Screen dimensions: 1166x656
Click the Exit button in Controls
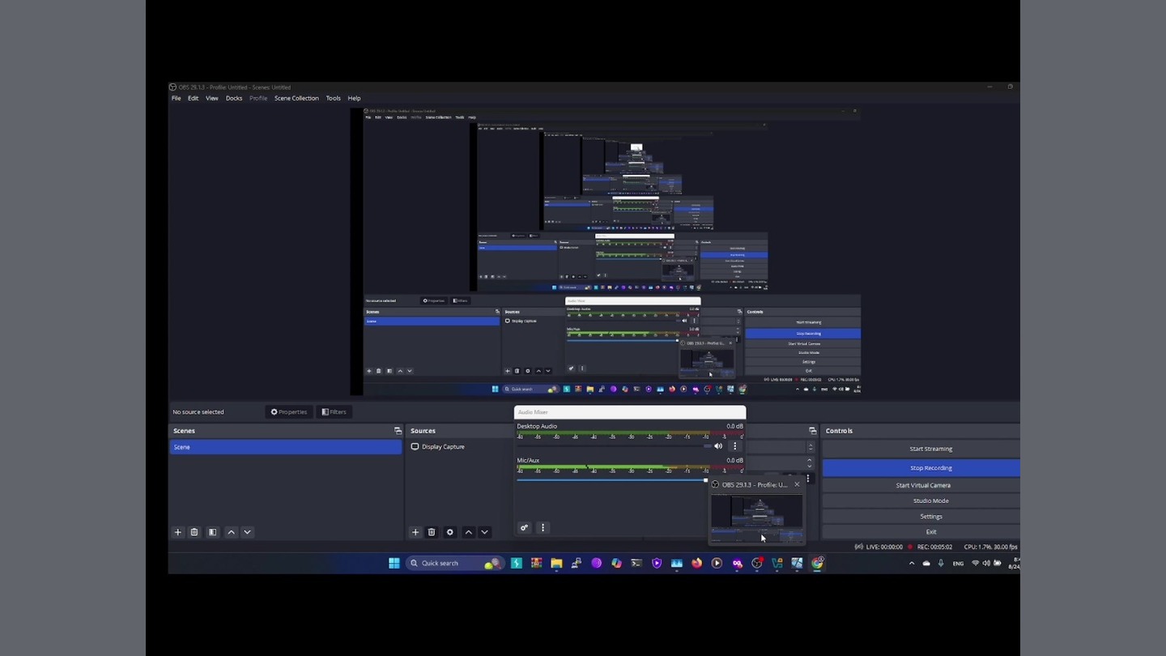click(x=921, y=532)
